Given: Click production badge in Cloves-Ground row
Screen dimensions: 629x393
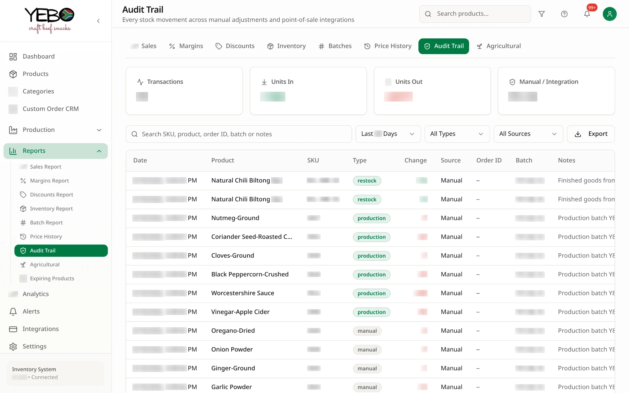Looking at the screenshot, I should (372, 256).
